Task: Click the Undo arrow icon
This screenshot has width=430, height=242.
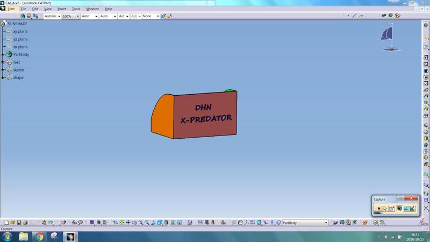Action: (51, 223)
